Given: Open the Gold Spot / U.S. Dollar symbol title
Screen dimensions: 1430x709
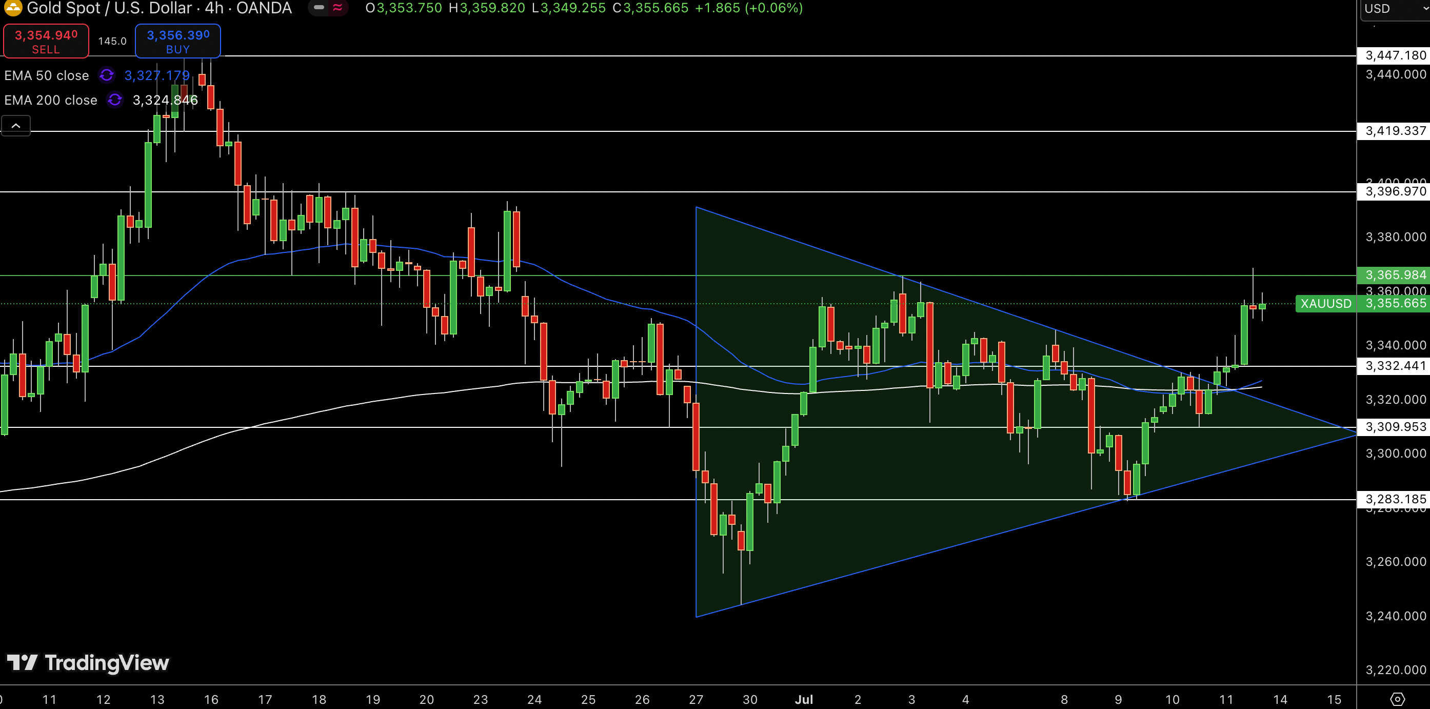Looking at the screenshot, I should click(160, 8).
